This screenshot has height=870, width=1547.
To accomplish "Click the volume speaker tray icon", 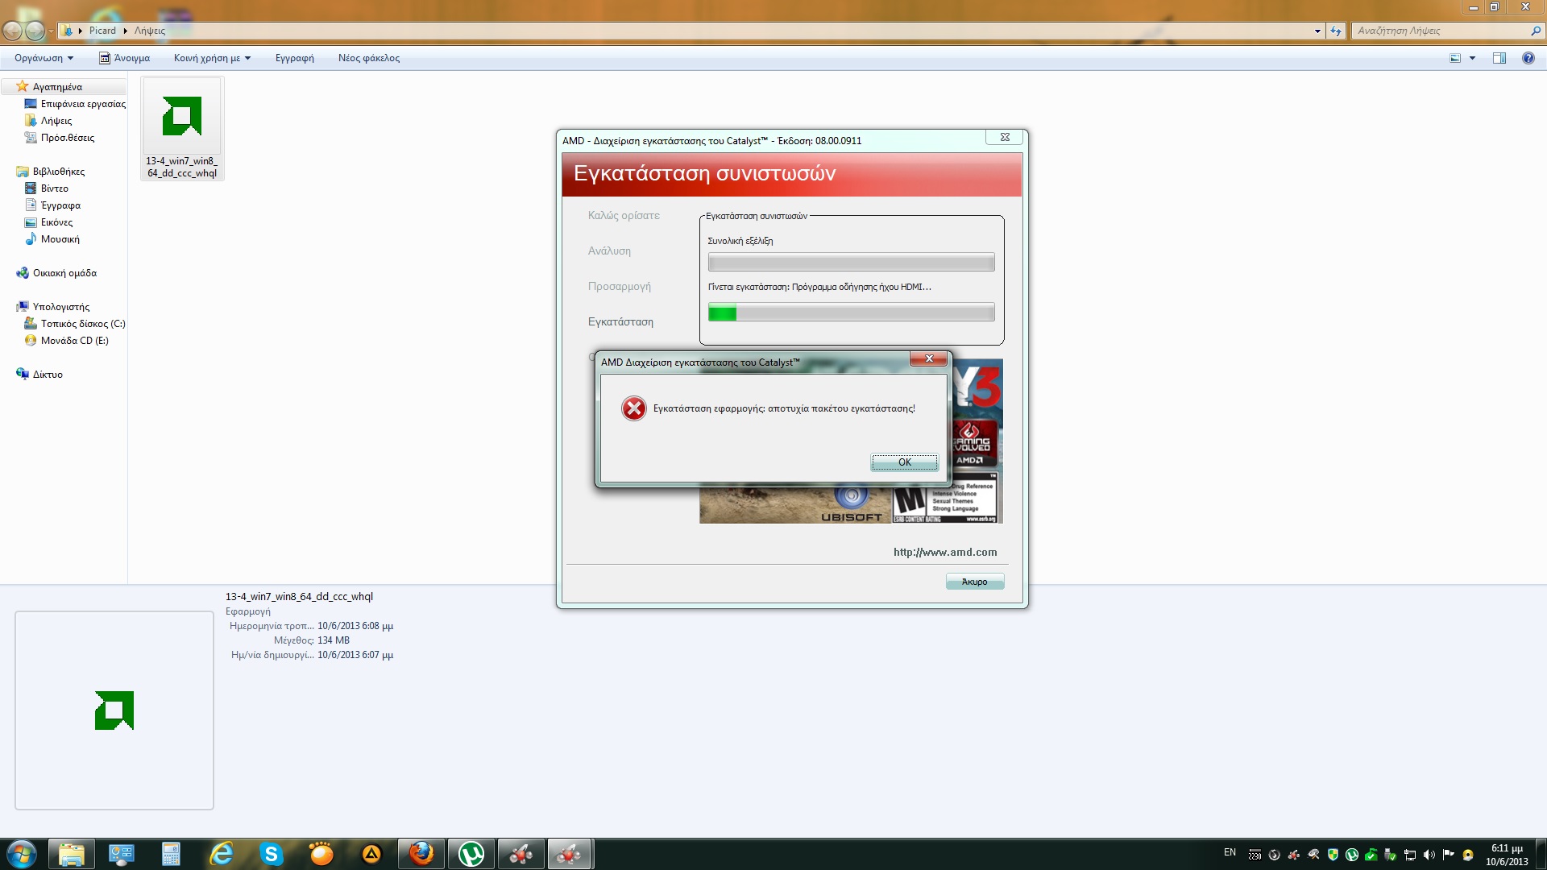I will click(1429, 855).
